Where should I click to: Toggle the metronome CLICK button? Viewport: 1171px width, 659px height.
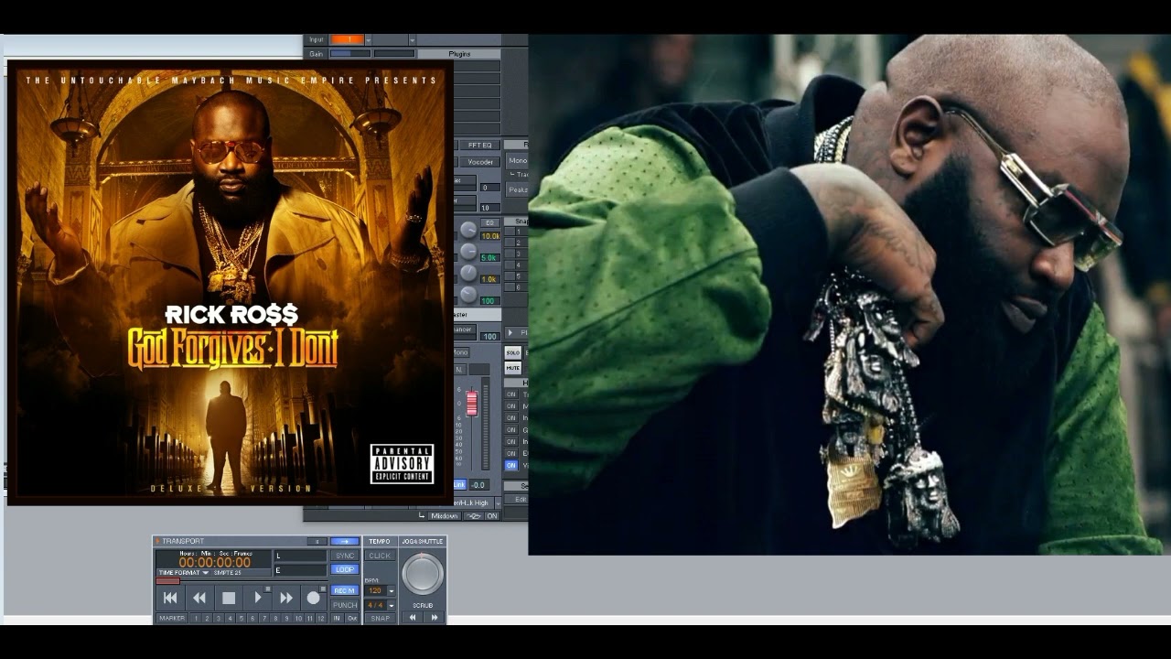click(x=380, y=556)
